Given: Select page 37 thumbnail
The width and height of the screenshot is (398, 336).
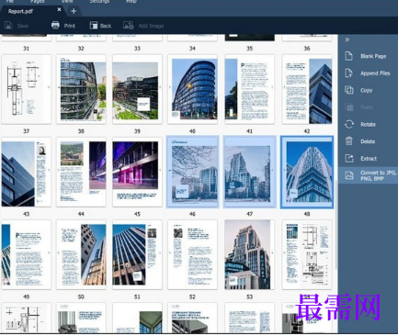Looking at the screenshot, I should pyautogui.click(x=27, y=89).
